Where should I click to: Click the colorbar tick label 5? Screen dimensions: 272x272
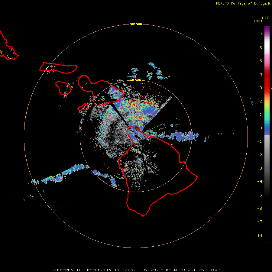coord(261,61)
